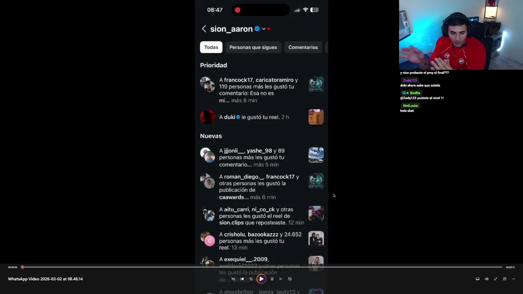The image size is (523, 294).
Task: Click the phone Wi-Fi status icon
Action: (x=305, y=10)
